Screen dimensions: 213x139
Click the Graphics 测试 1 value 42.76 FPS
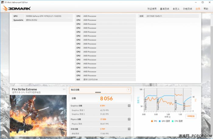click(x=104, y=110)
